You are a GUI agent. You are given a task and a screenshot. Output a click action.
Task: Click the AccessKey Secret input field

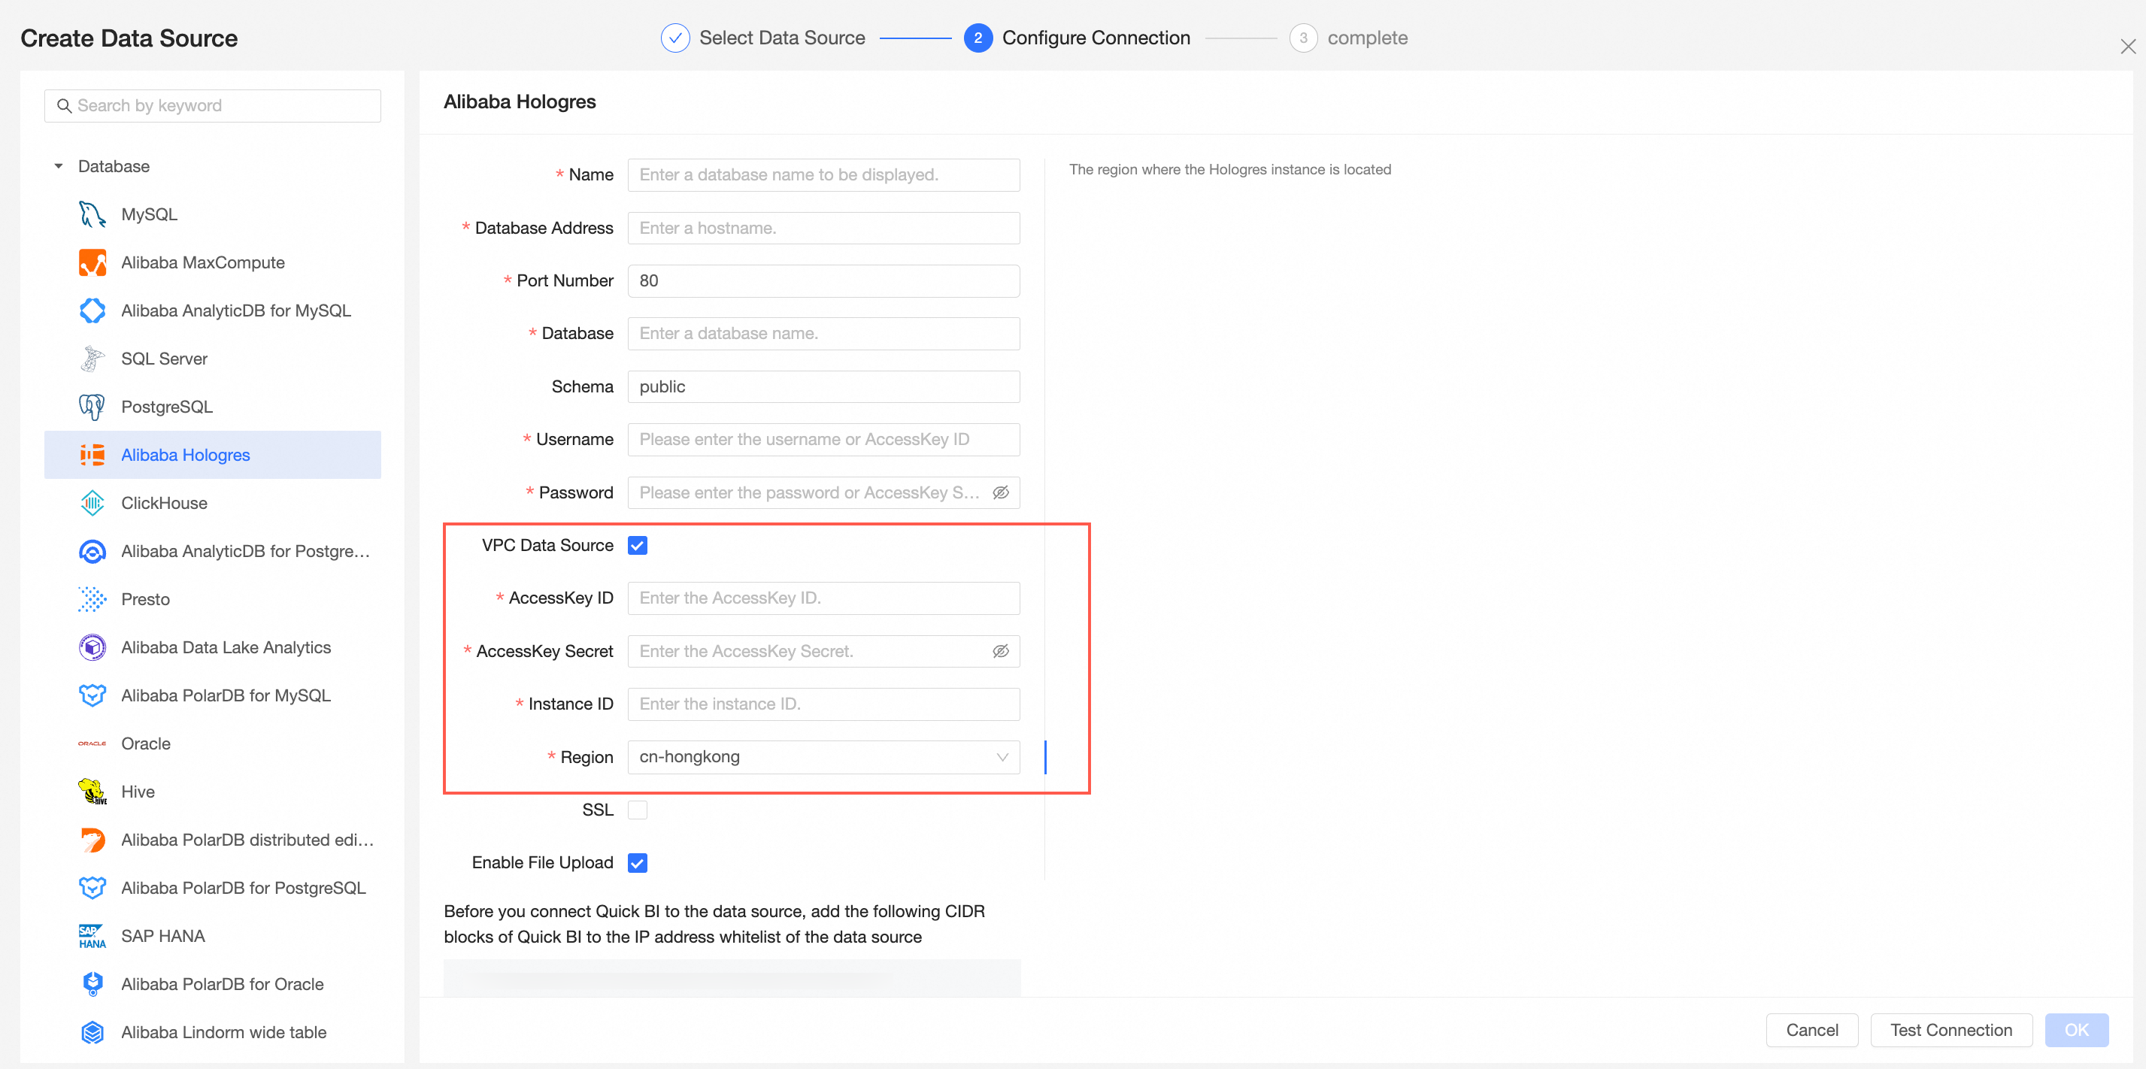823,652
